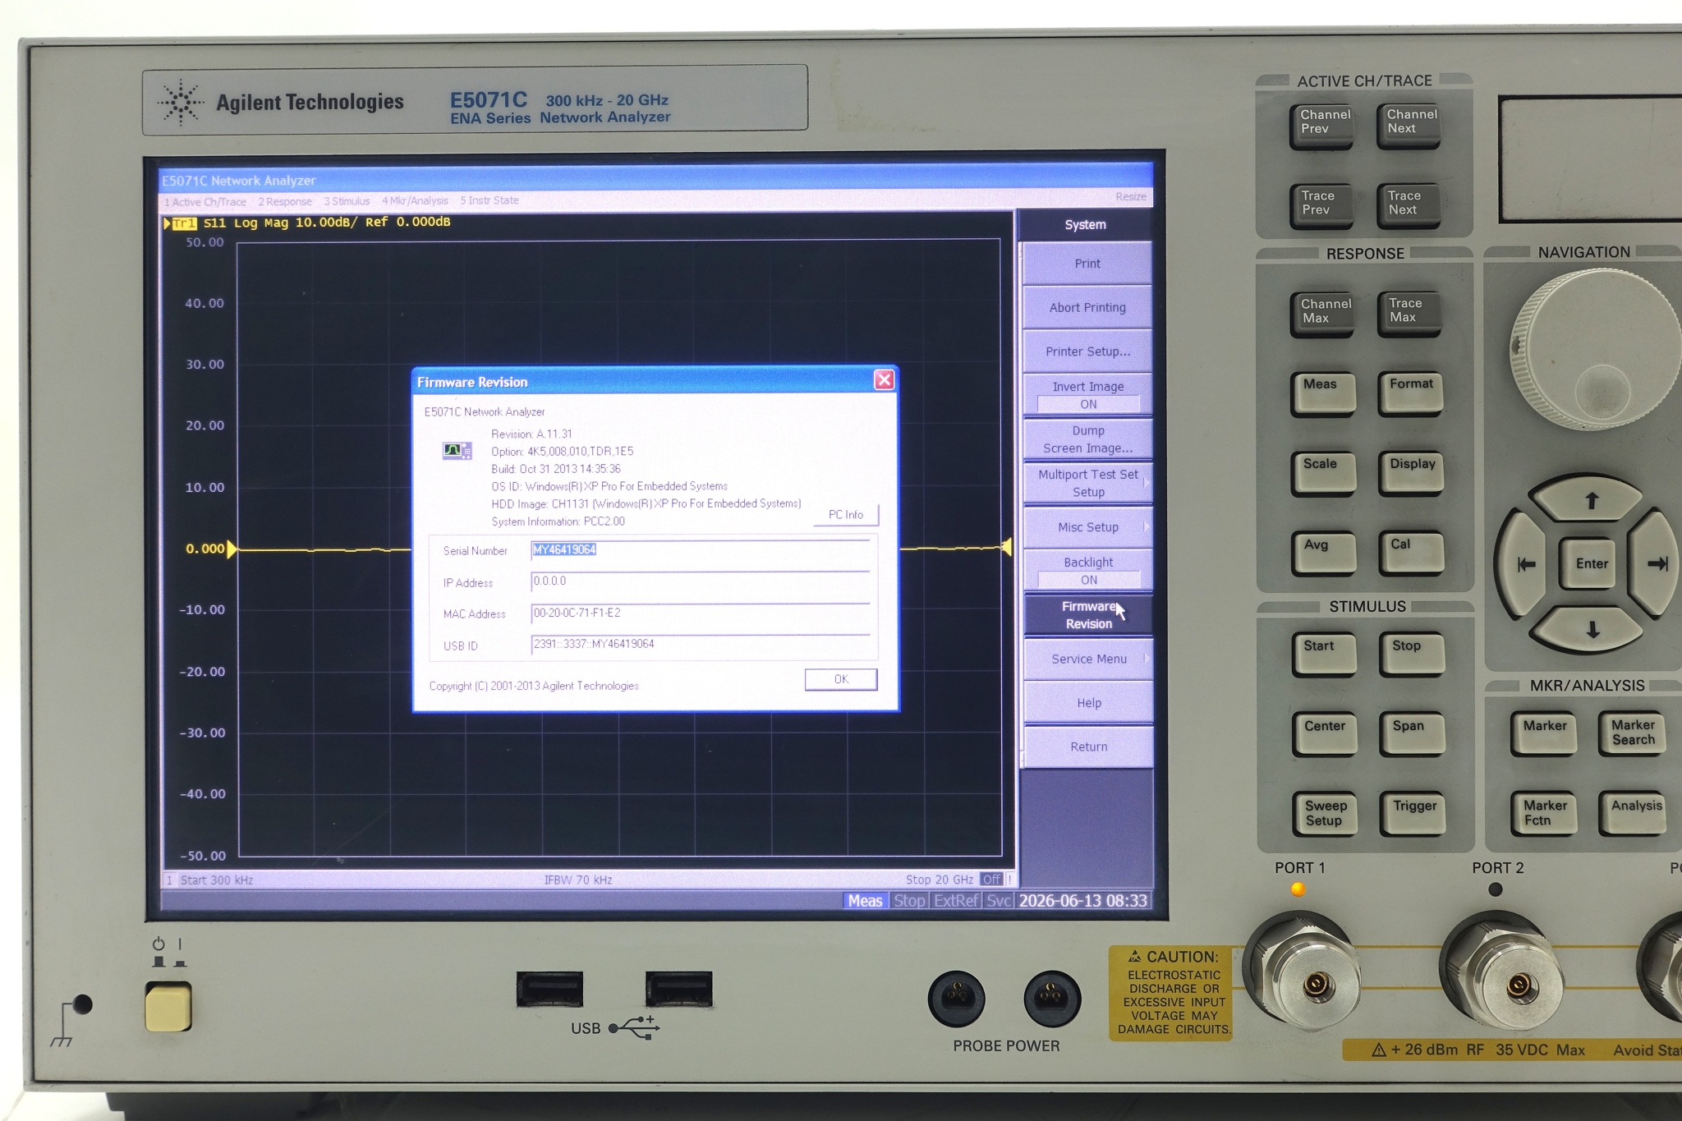Click OK in Firmware Revision dialog
This screenshot has width=1682, height=1121.
[x=841, y=679]
